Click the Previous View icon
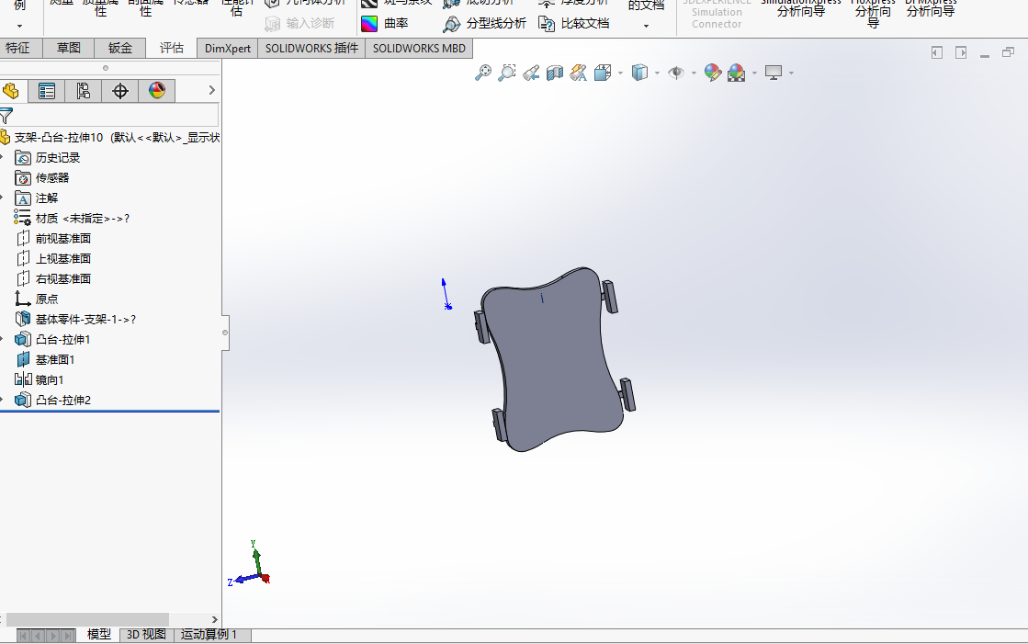This screenshot has height=644, width=1028. (x=531, y=73)
